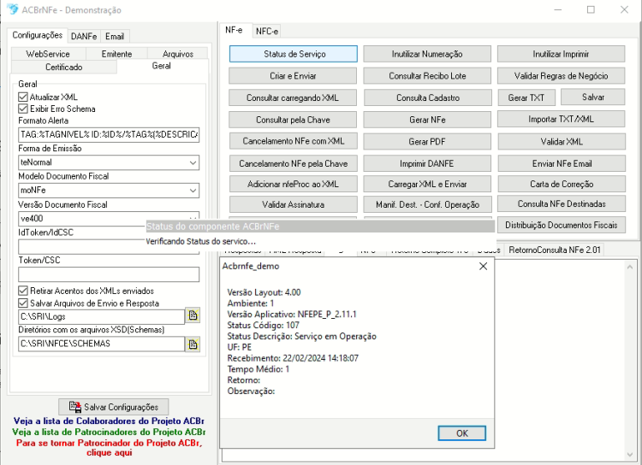Image resolution: width=642 pixels, height=465 pixels.
Task: Click Cancelamento NFe com XML button
Action: coord(293,141)
